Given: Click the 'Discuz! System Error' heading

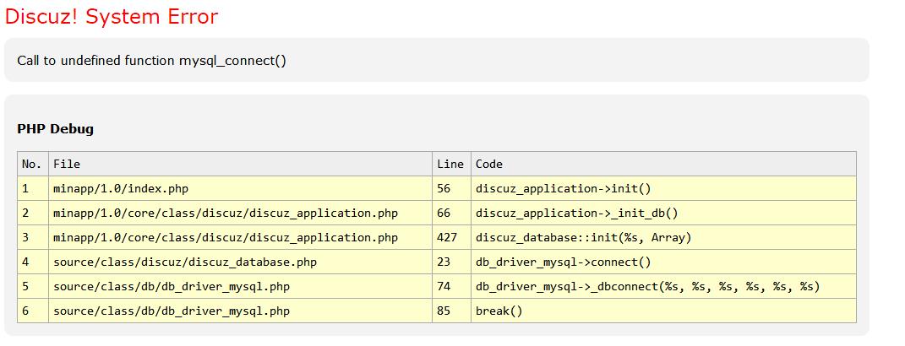Looking at the screenshot, I should click(x=112, y=16).
